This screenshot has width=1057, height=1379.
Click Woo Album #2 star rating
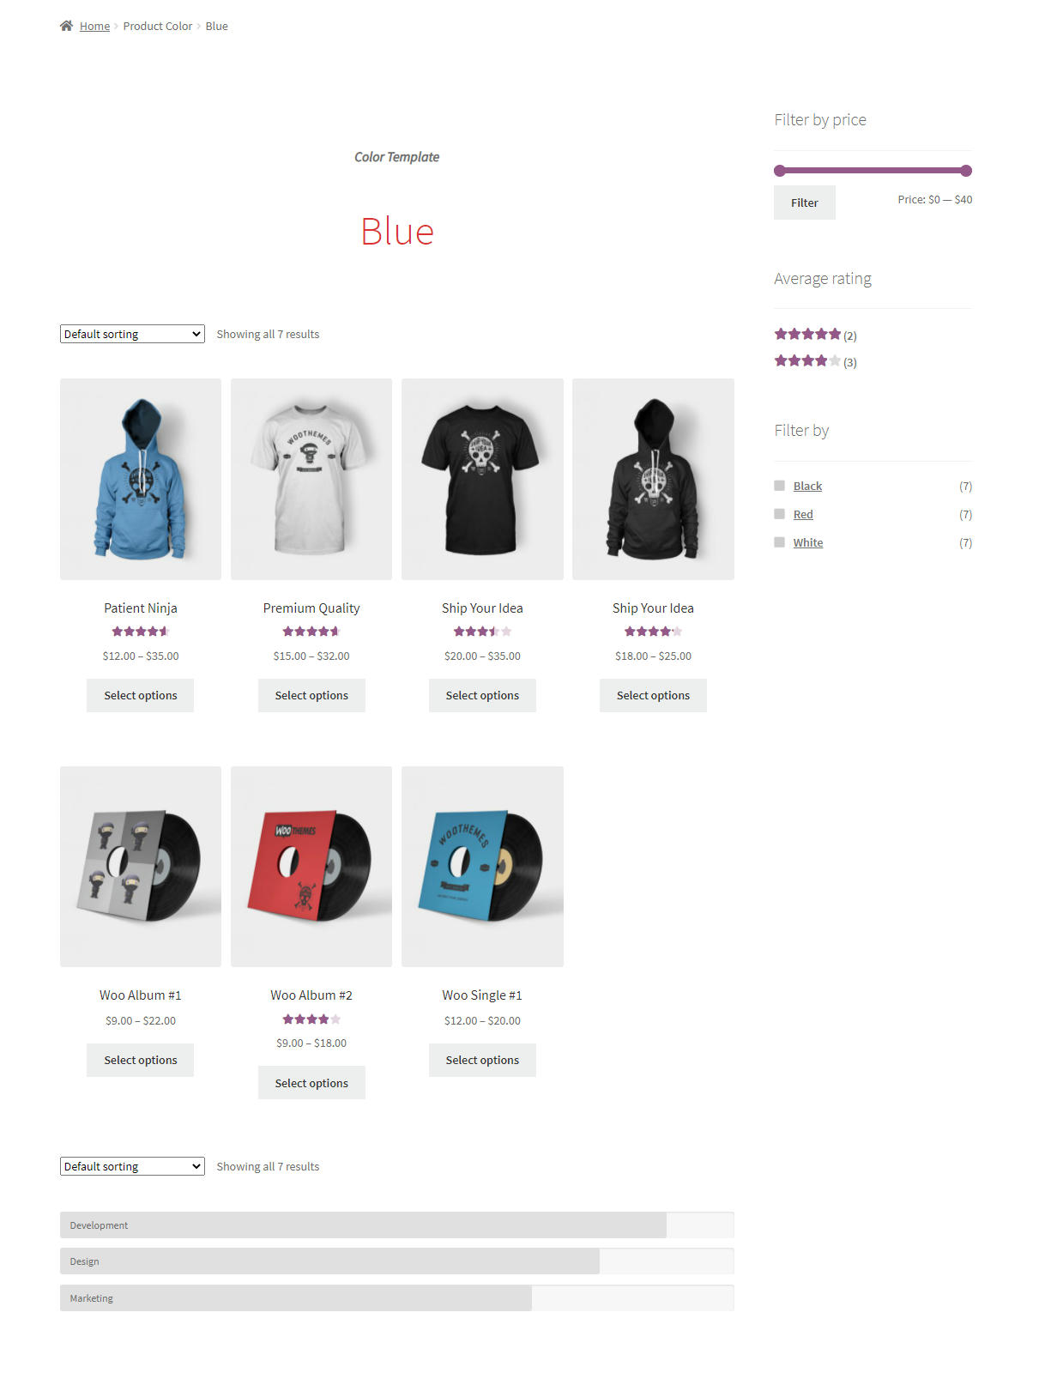[x=311, y=1019]
